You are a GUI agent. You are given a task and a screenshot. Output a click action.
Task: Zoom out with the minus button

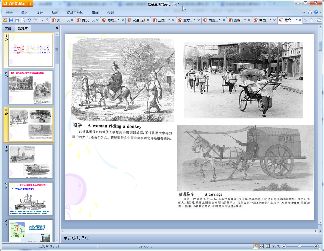point(284,246)
